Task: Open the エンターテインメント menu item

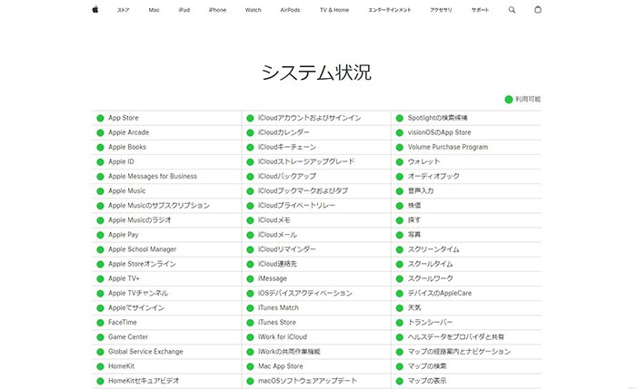Action: click(x=390, y=10)
